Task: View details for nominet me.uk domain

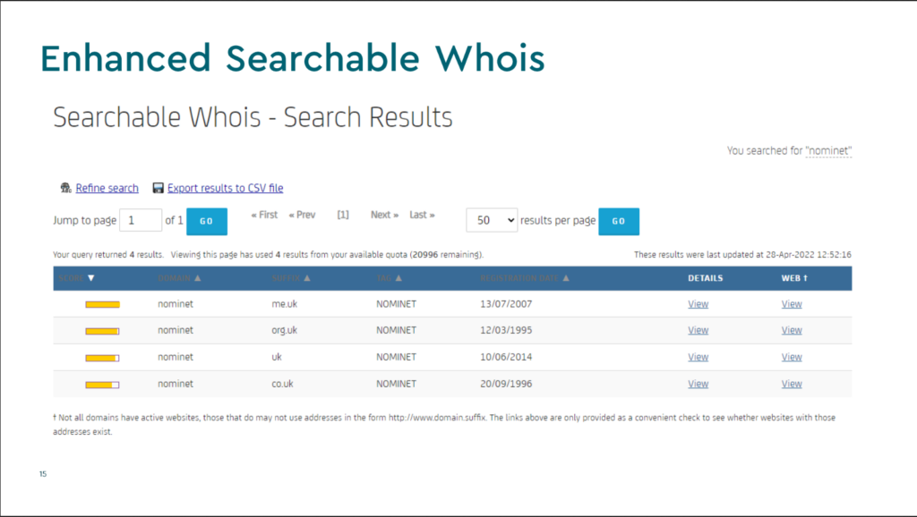Action: coord(698,304)
